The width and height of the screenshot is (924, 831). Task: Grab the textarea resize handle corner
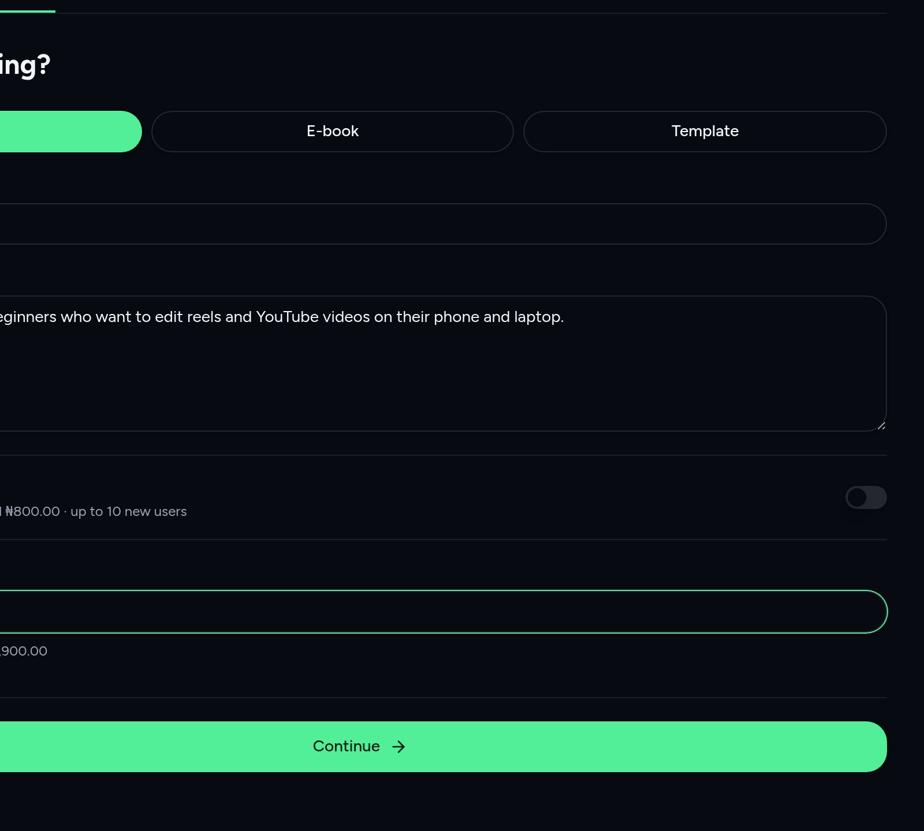click(881, 426)
